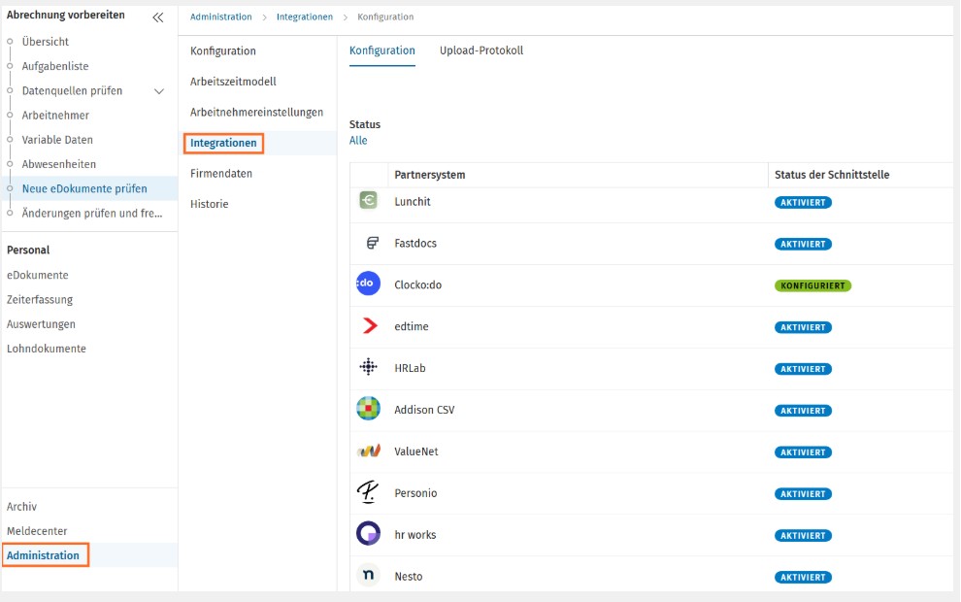
Task: Open Meldecenter in the left sidebar
Action: click(37, 531)
